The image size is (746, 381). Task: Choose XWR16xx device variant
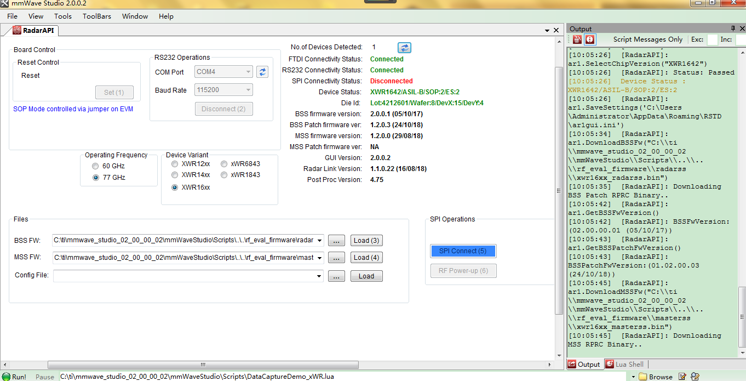175,187
